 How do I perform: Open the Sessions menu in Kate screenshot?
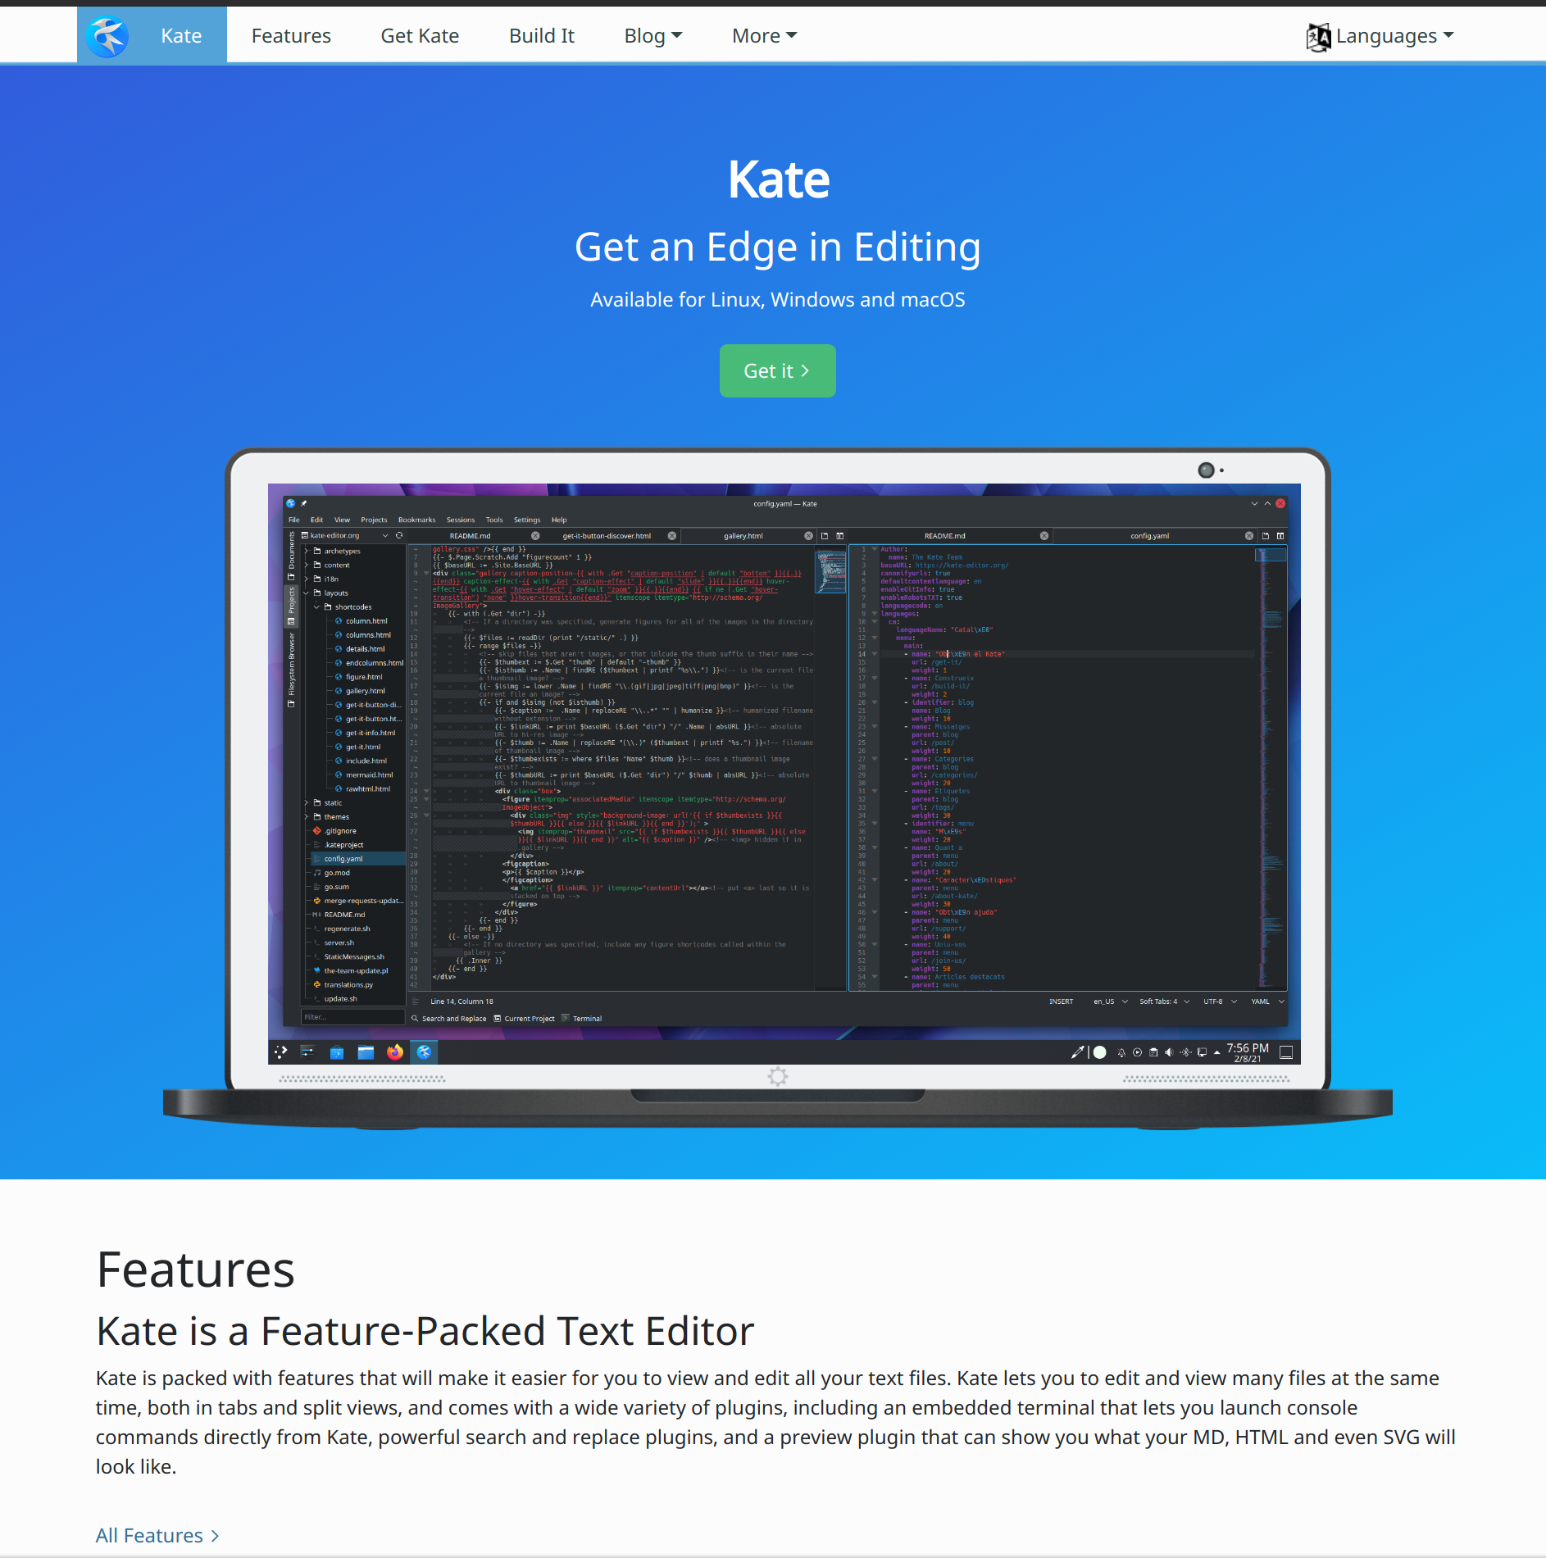click(461, 520)
